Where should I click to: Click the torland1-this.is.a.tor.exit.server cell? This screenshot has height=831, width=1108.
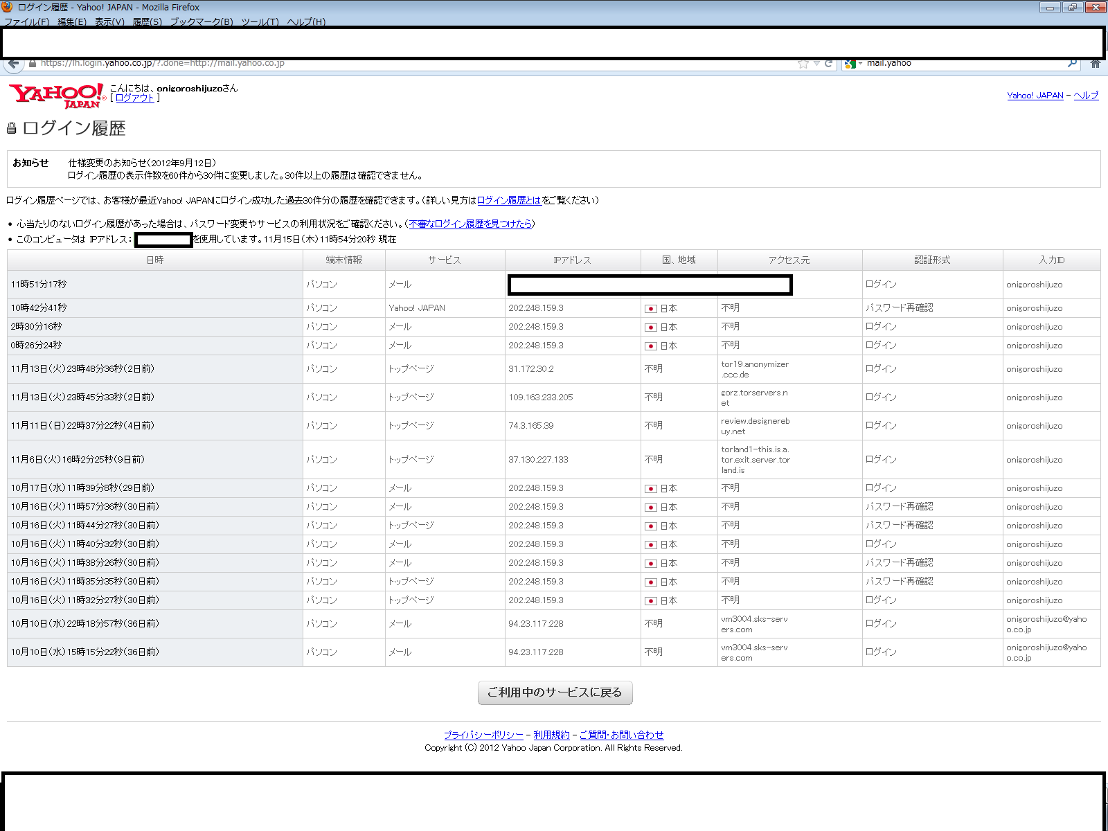click(x=789, y=460)
